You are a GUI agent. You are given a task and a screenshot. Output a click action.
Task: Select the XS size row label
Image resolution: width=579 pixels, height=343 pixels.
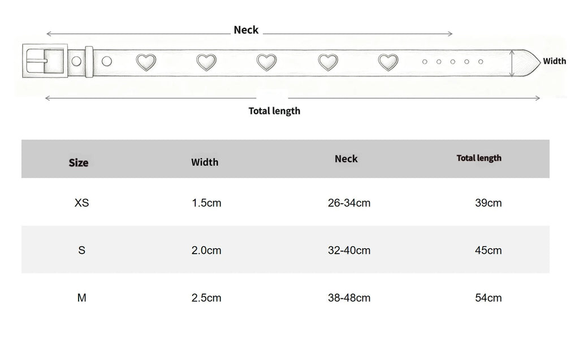[81, 203]
